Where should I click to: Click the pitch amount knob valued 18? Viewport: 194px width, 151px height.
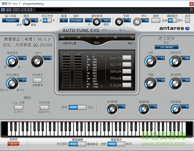pos(112,109)
